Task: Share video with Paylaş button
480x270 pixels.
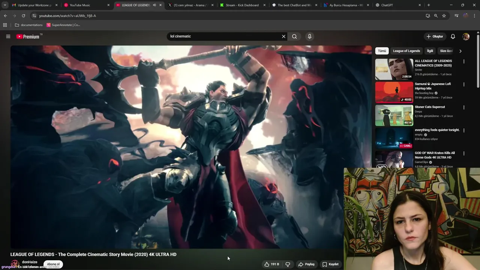Action: [x=306, y=264]
